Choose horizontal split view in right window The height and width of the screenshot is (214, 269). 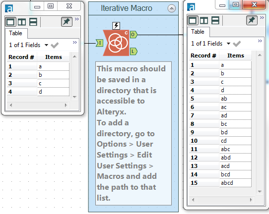pos(215,20)
